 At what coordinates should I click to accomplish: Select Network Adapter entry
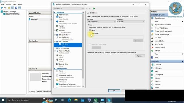(x=64, y=51)
